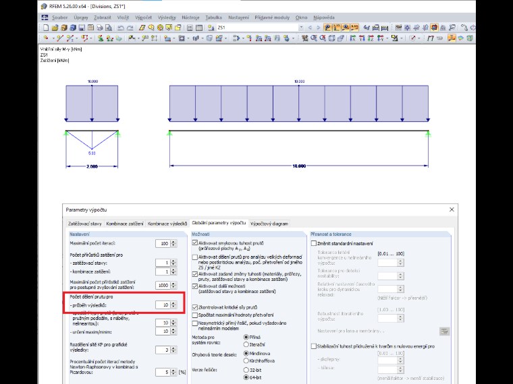Select 32-bit solver version radio
The height and width of the screenshot is (384, 513).
[x=246, y=370]
